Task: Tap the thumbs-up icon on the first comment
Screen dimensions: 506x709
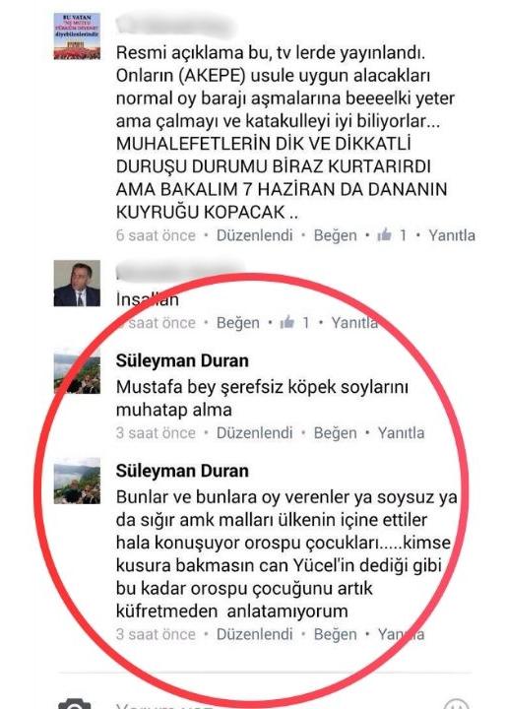Action: (x=384, y=234)
